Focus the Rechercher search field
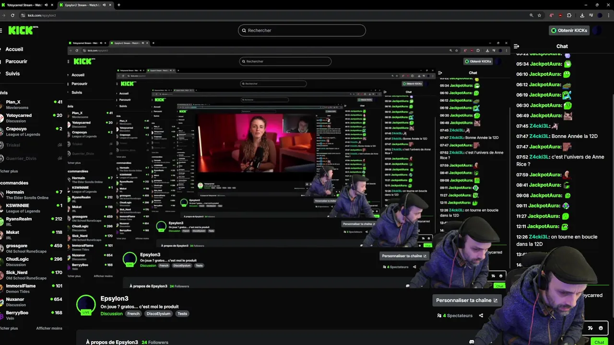Viewport: 614px width, 345px height. click(x=302, y=30)
